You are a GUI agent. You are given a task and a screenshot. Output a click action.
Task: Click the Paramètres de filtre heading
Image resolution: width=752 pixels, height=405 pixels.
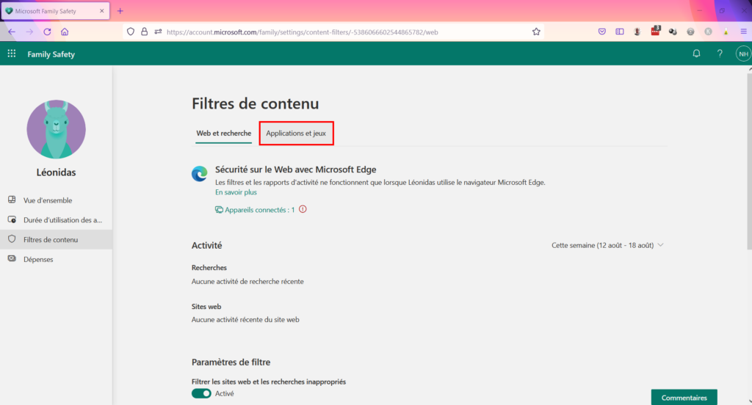[231, 362]
